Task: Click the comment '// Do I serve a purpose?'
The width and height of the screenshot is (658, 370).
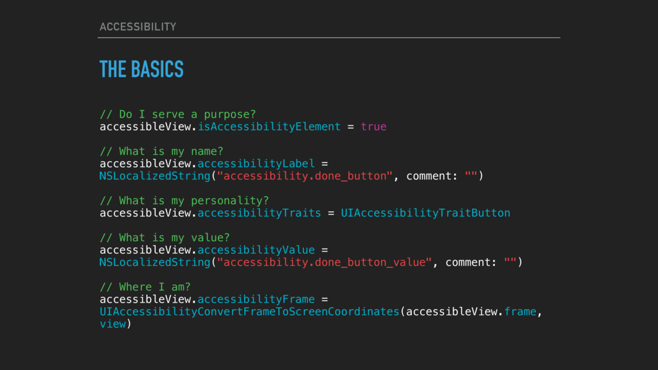Action: [x=177, y=114]
